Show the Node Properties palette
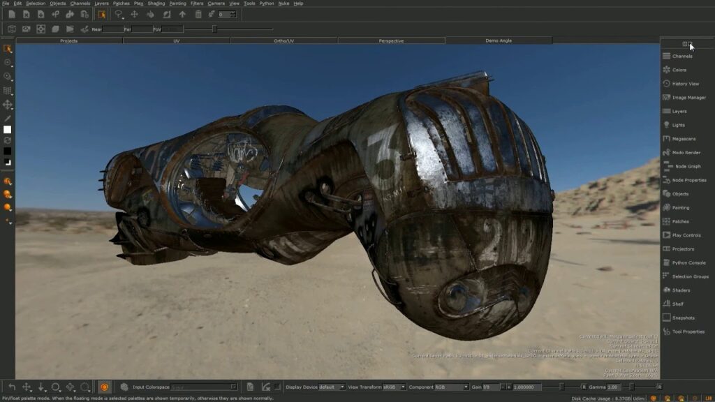 [x=689, y=180]
